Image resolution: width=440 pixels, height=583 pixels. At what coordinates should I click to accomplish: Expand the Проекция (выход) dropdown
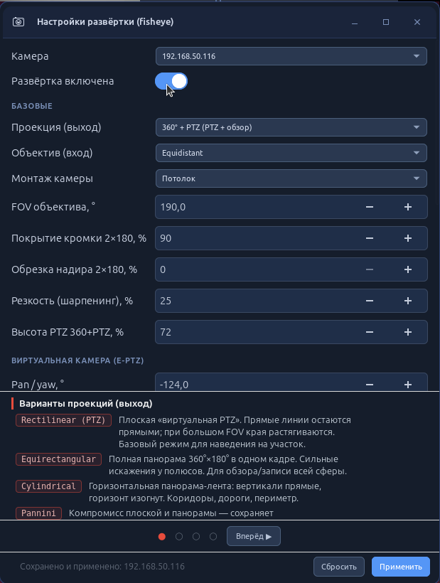tap(291, 127)
